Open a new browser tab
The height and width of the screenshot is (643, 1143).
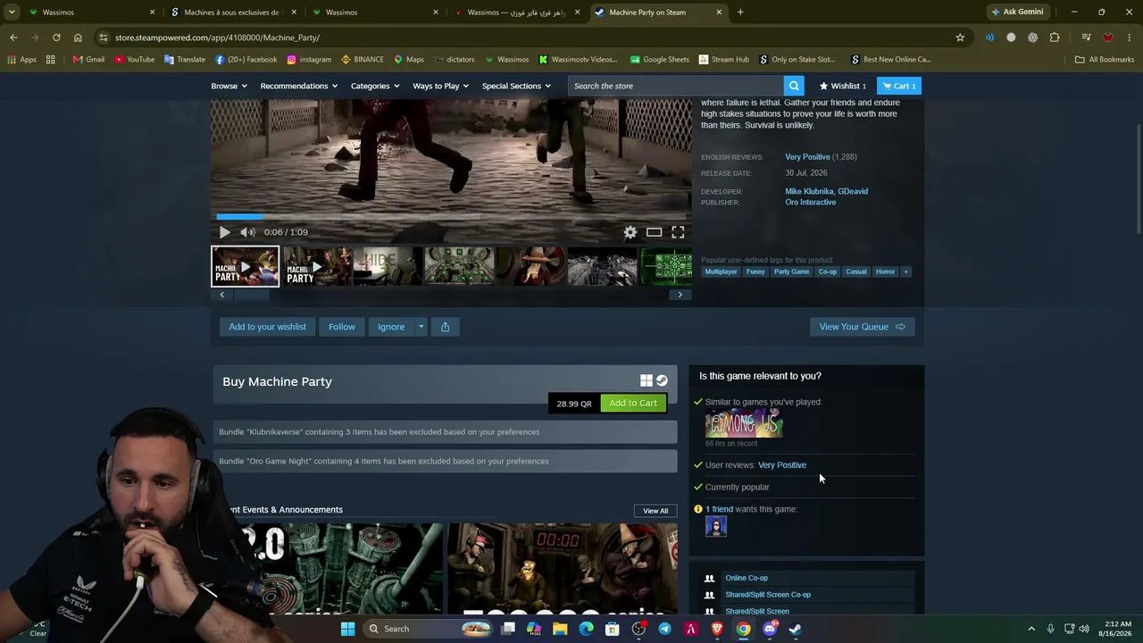point(740,13)
